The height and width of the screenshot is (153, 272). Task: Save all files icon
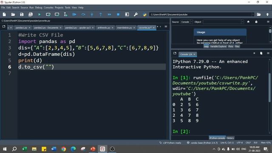click(x=31, y=14)
